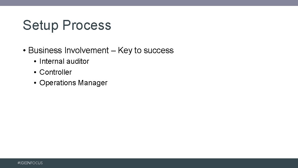Select the Controller sub-bullet text
The image size is (298, 168).
point(56,72)
